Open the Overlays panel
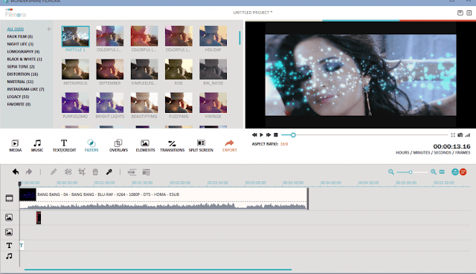476x274 pixels. pos(118,146)
